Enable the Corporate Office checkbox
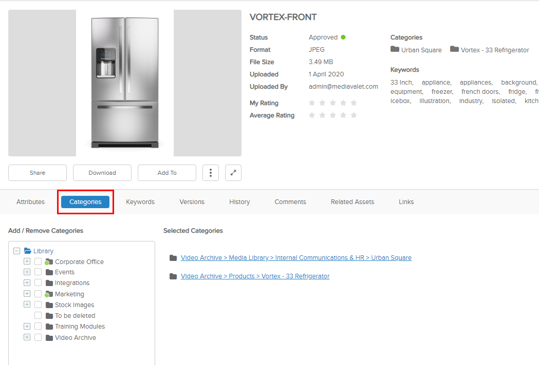Screen dimensions: 539x365 [x=38, y=261]
